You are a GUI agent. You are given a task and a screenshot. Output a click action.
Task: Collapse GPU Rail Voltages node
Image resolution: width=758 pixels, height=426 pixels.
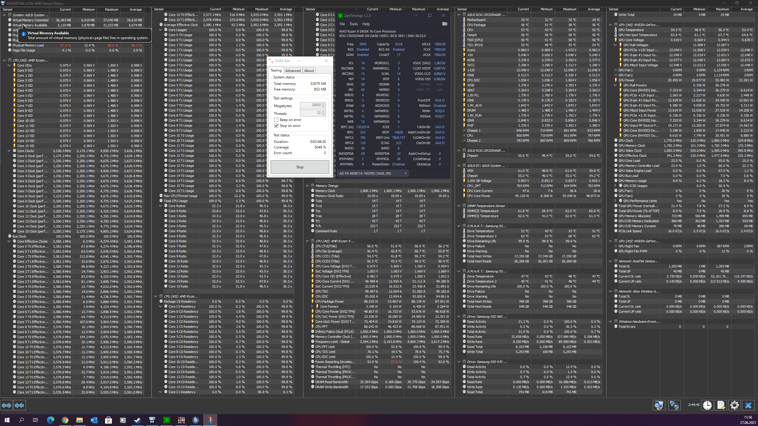click(x=615, y=45)
